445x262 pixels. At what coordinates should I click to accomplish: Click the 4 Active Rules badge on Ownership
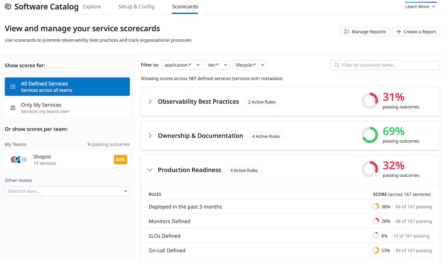tap(266, 136)
